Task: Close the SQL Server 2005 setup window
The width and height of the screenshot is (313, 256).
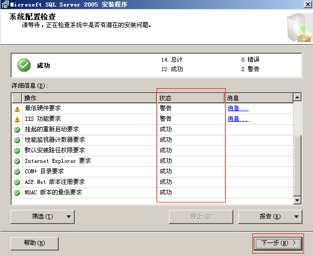Action: (x=307, y=5)
